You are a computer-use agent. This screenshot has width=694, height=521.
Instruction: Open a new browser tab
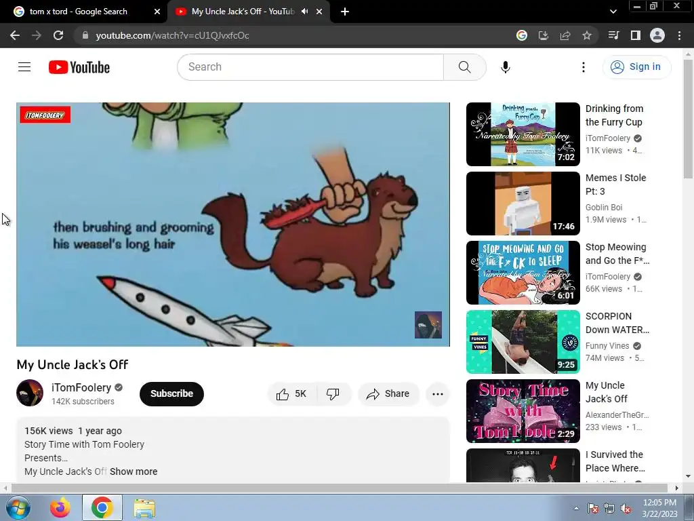(x=345, y=12)
